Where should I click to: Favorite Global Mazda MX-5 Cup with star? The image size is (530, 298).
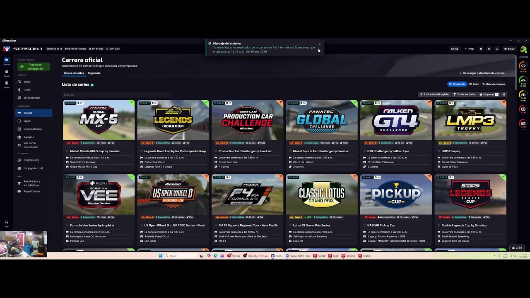[67, 151]
